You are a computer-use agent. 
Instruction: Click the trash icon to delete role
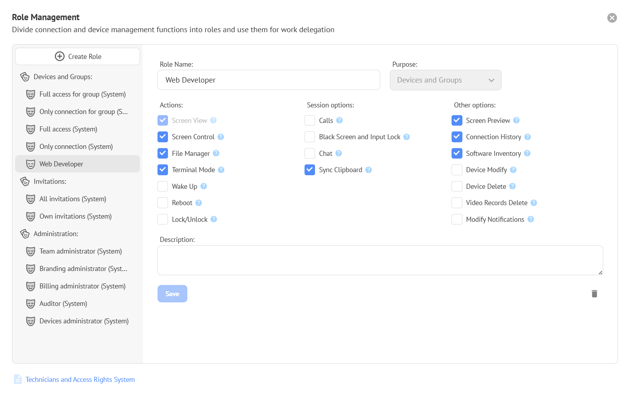click(x=594, y=294)
